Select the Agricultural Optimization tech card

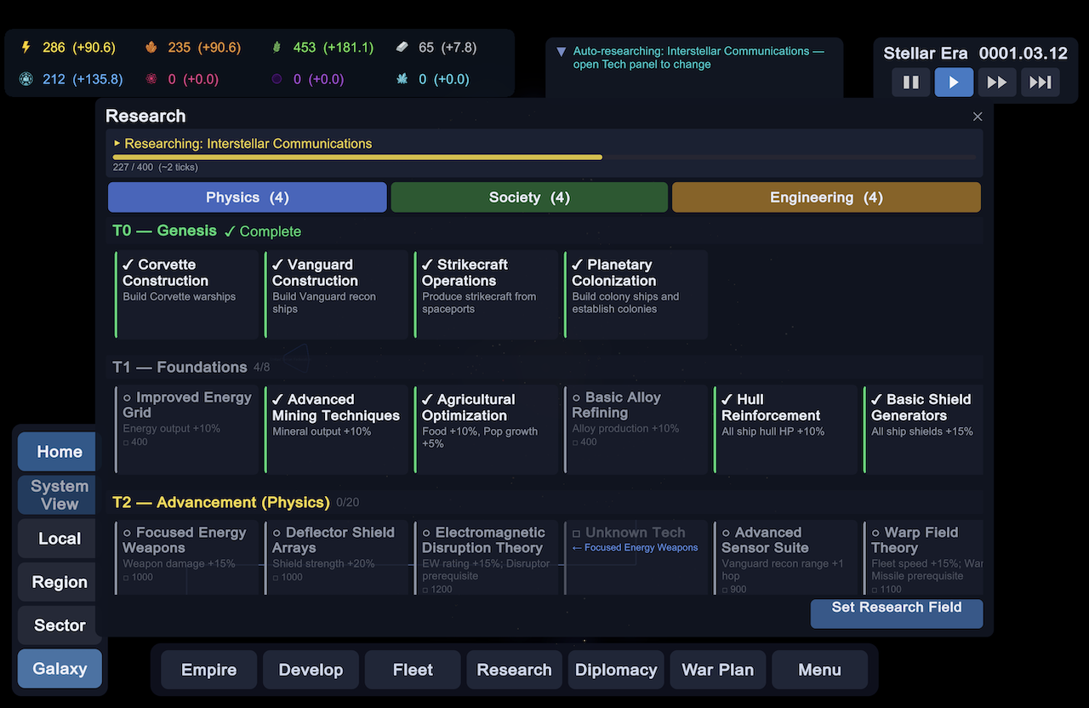click(487, 429)
